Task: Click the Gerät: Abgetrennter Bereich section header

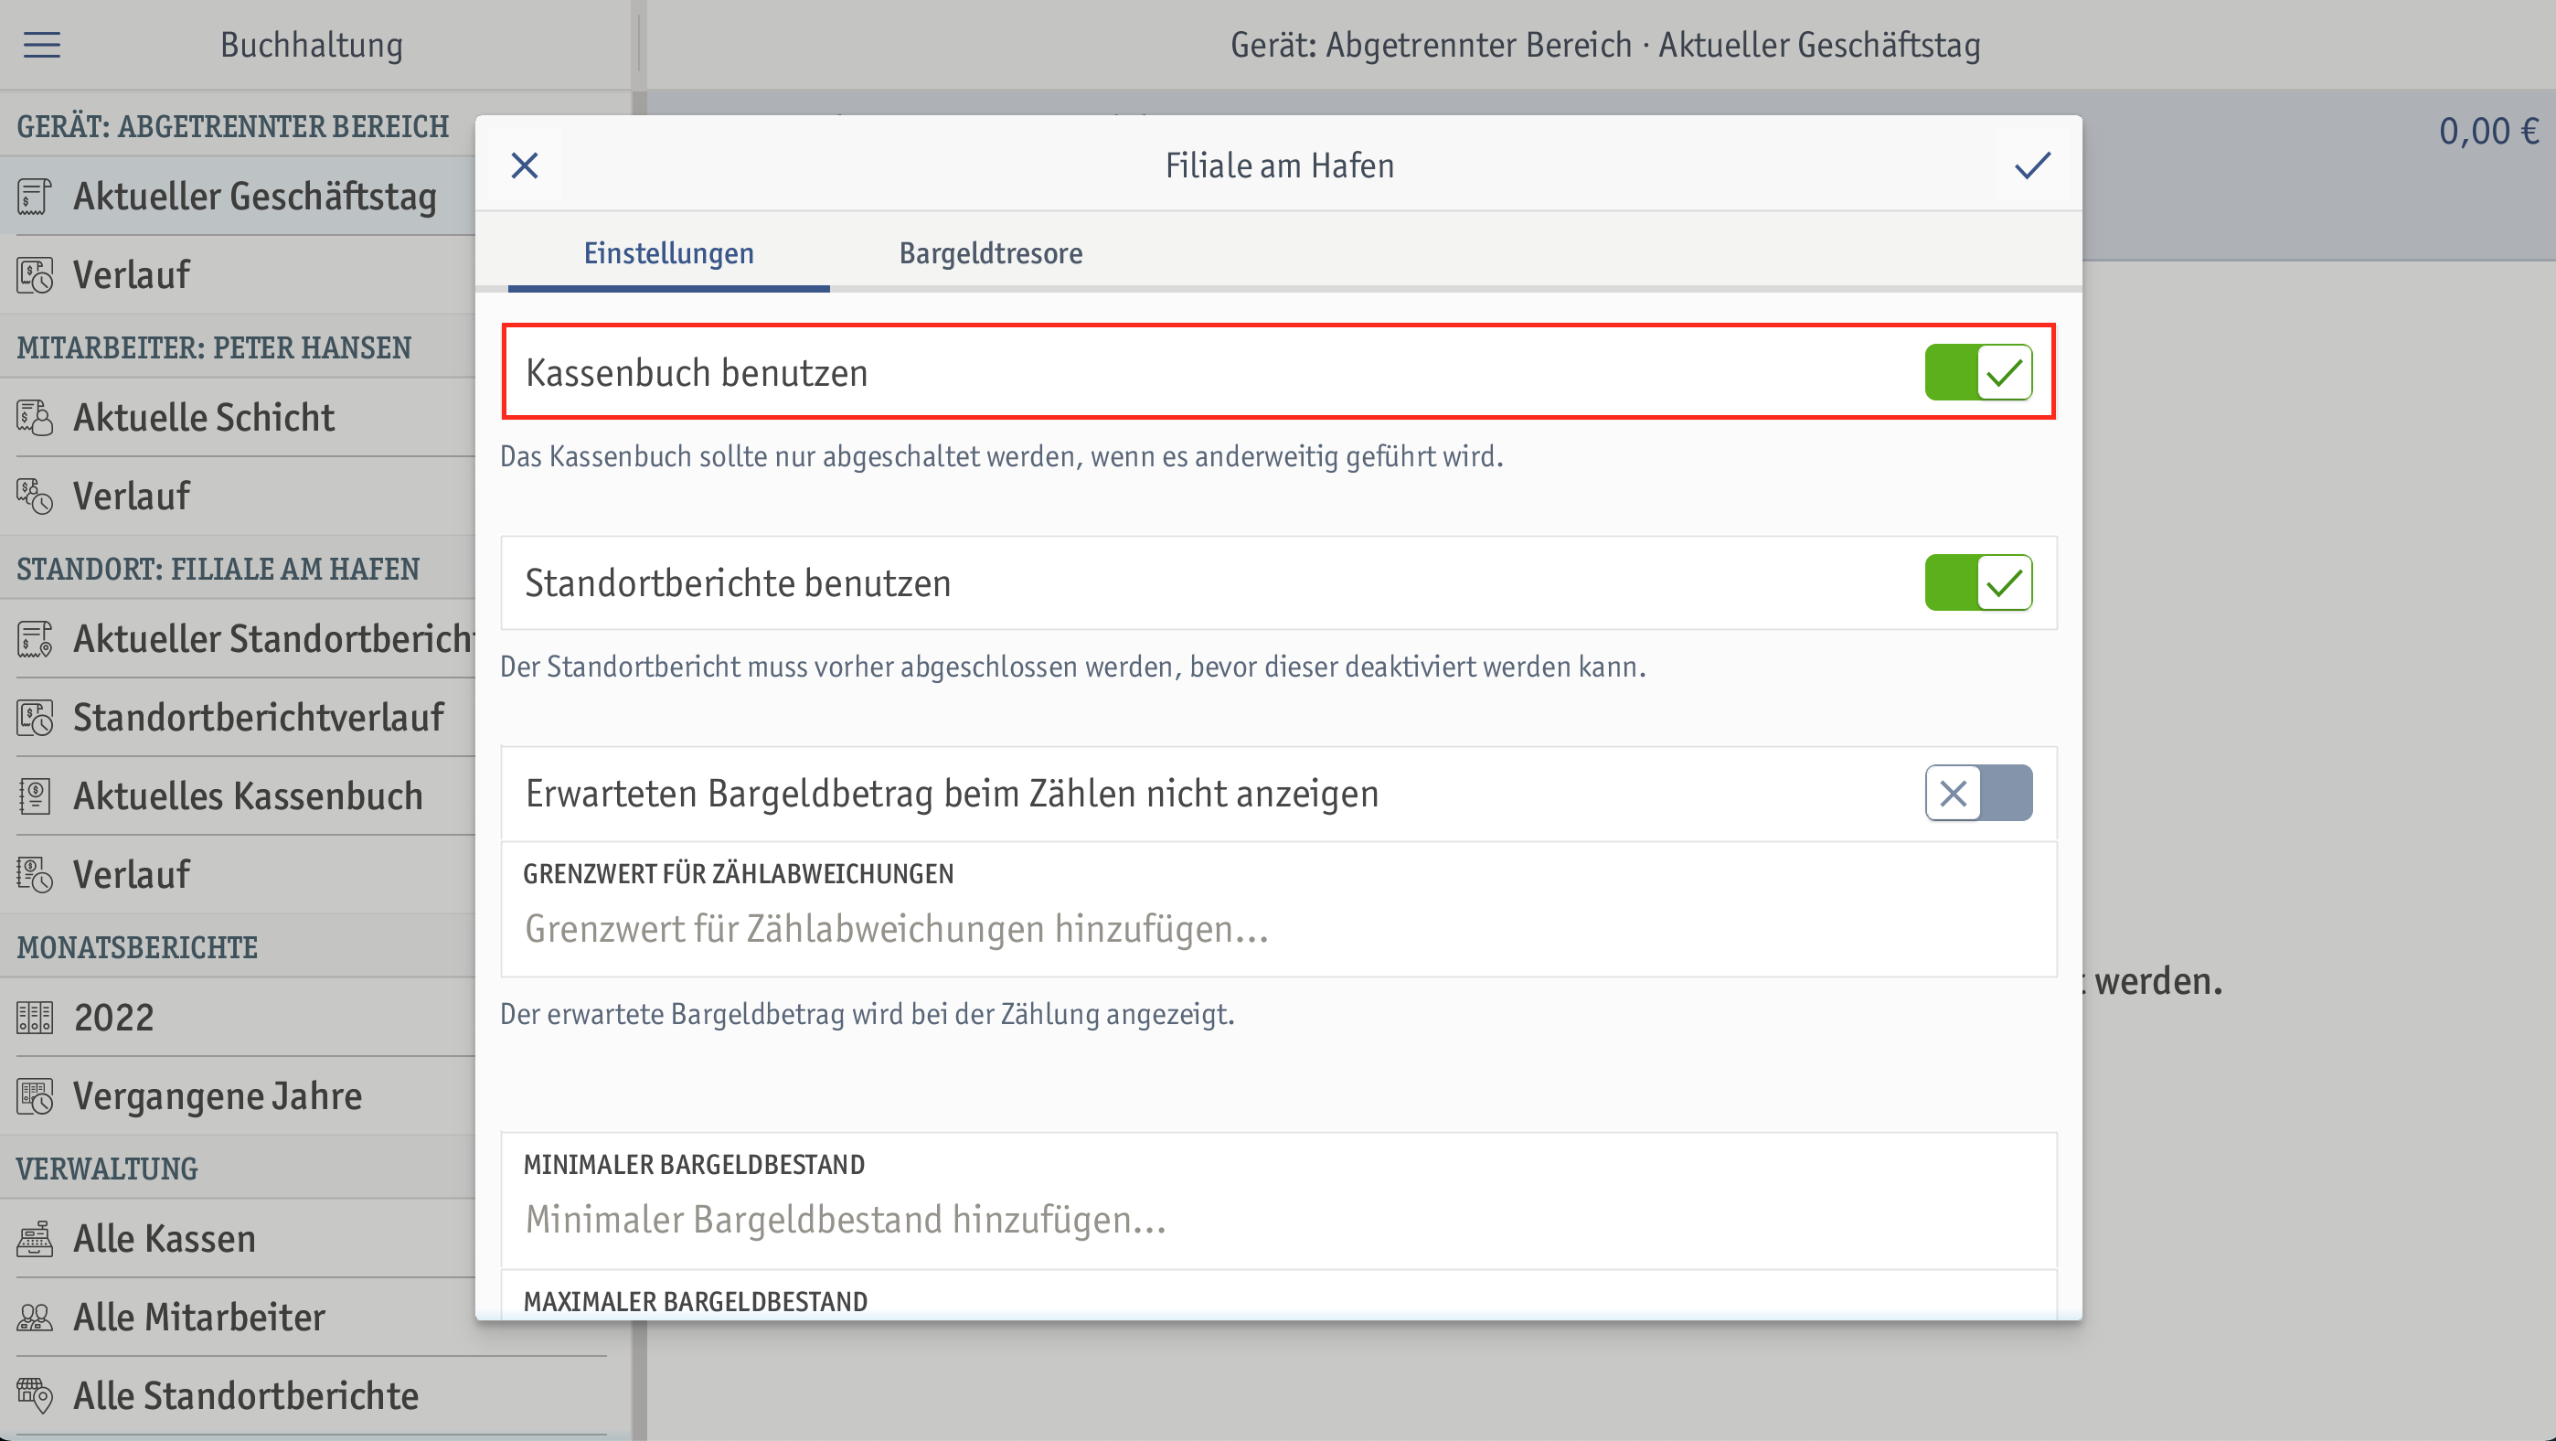Action: click(232, 126)
